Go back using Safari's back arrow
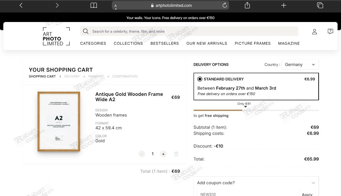The height and width of the screenshot is (196, 341). point(21,5)
